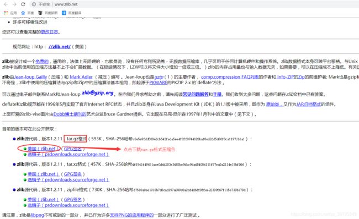Image resolution: width=359 pixels, height=219 pixels.
Task: Click the 'tar.xz格式' text
Action: point(76,164)
